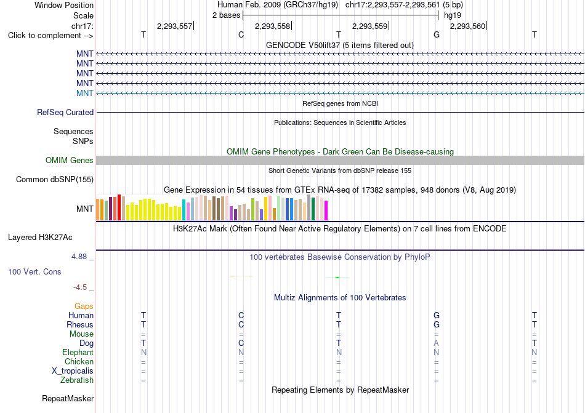This screenshot has width=585, height=413.
Task: Click the X_tropicalis species label
Action: click(x=73, y=371)
